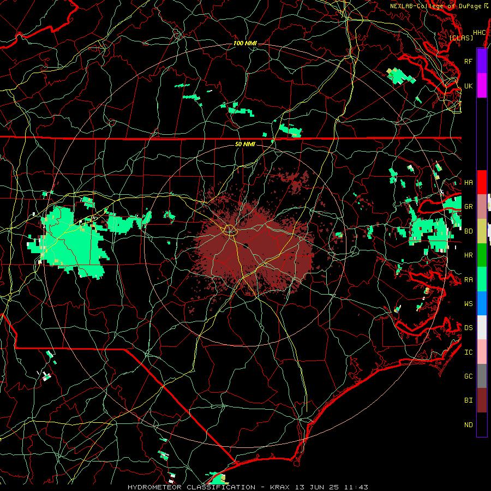The image size is (491, 491).
Task: Click the GC legend label
Action: [468, 376]
